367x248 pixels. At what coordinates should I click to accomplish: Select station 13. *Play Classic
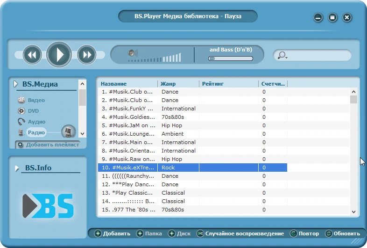(x=192, y=193)
